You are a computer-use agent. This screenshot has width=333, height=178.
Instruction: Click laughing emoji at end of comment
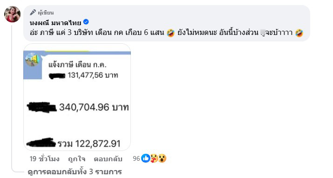(299, 33)
